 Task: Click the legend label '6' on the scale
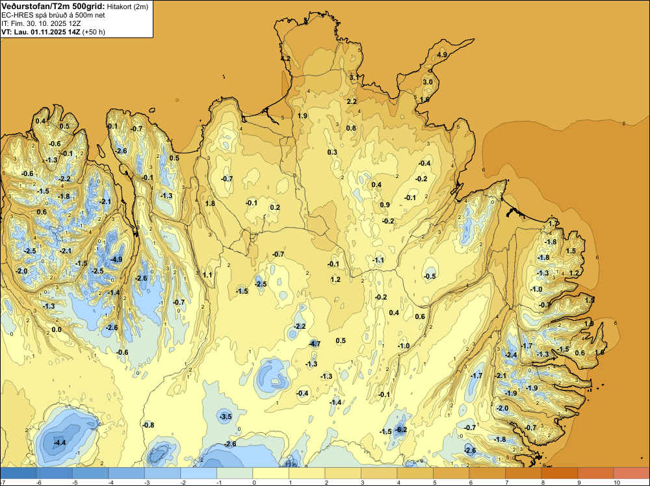(x=471, y=483)
